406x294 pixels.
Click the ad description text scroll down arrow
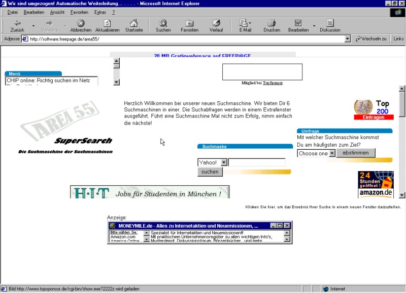[287, 239]
